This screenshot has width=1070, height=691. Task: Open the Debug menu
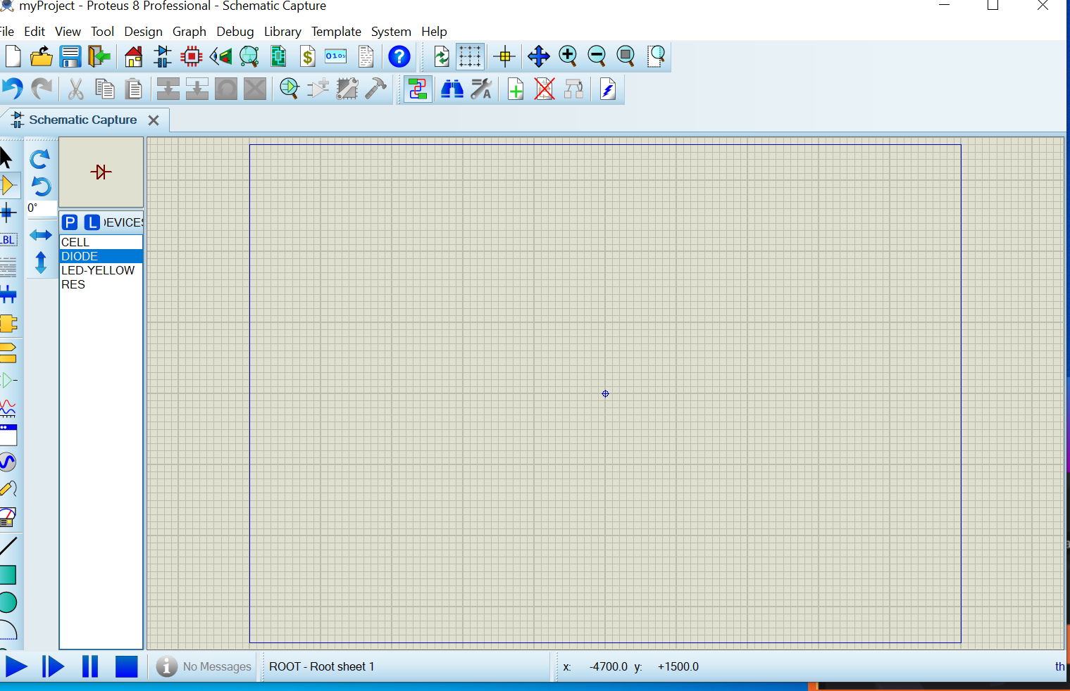pos(235,32)
